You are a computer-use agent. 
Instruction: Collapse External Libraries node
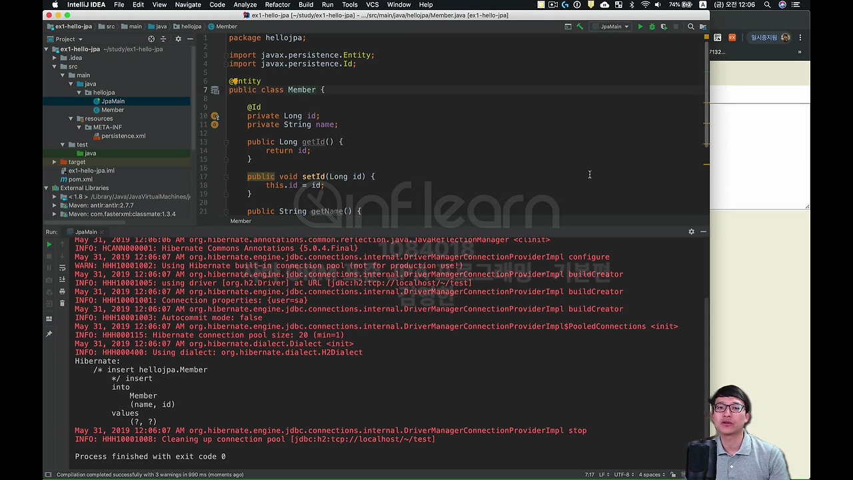click(x=47, y=188)
